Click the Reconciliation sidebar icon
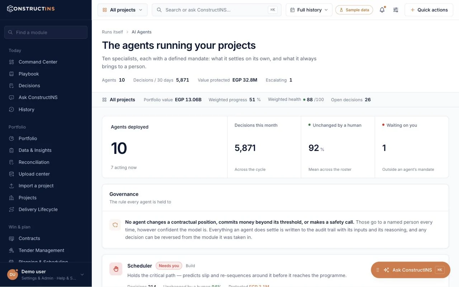The height and width of the screenshot is (287, 459). point(11,162)
